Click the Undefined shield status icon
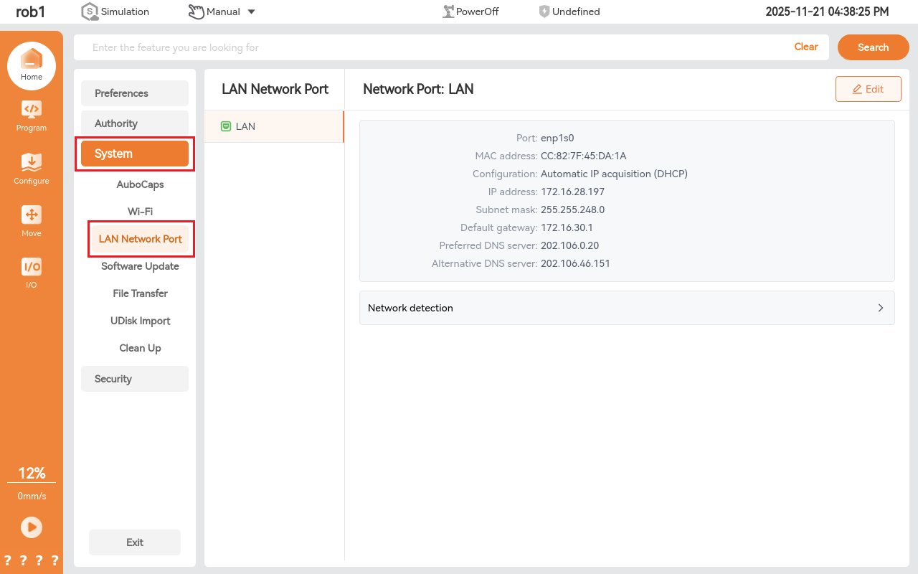 pyautogui.click(x=544, y=11)
